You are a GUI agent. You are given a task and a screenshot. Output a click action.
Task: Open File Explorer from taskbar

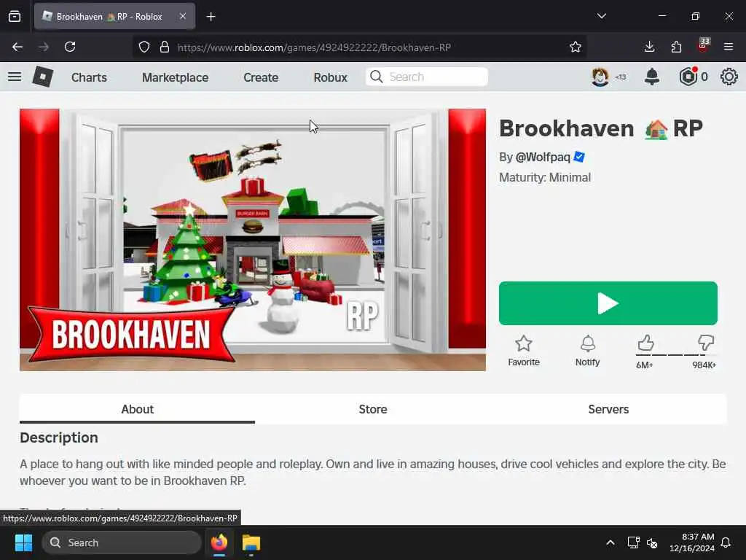pyautogui.click(x=251, y=542)
